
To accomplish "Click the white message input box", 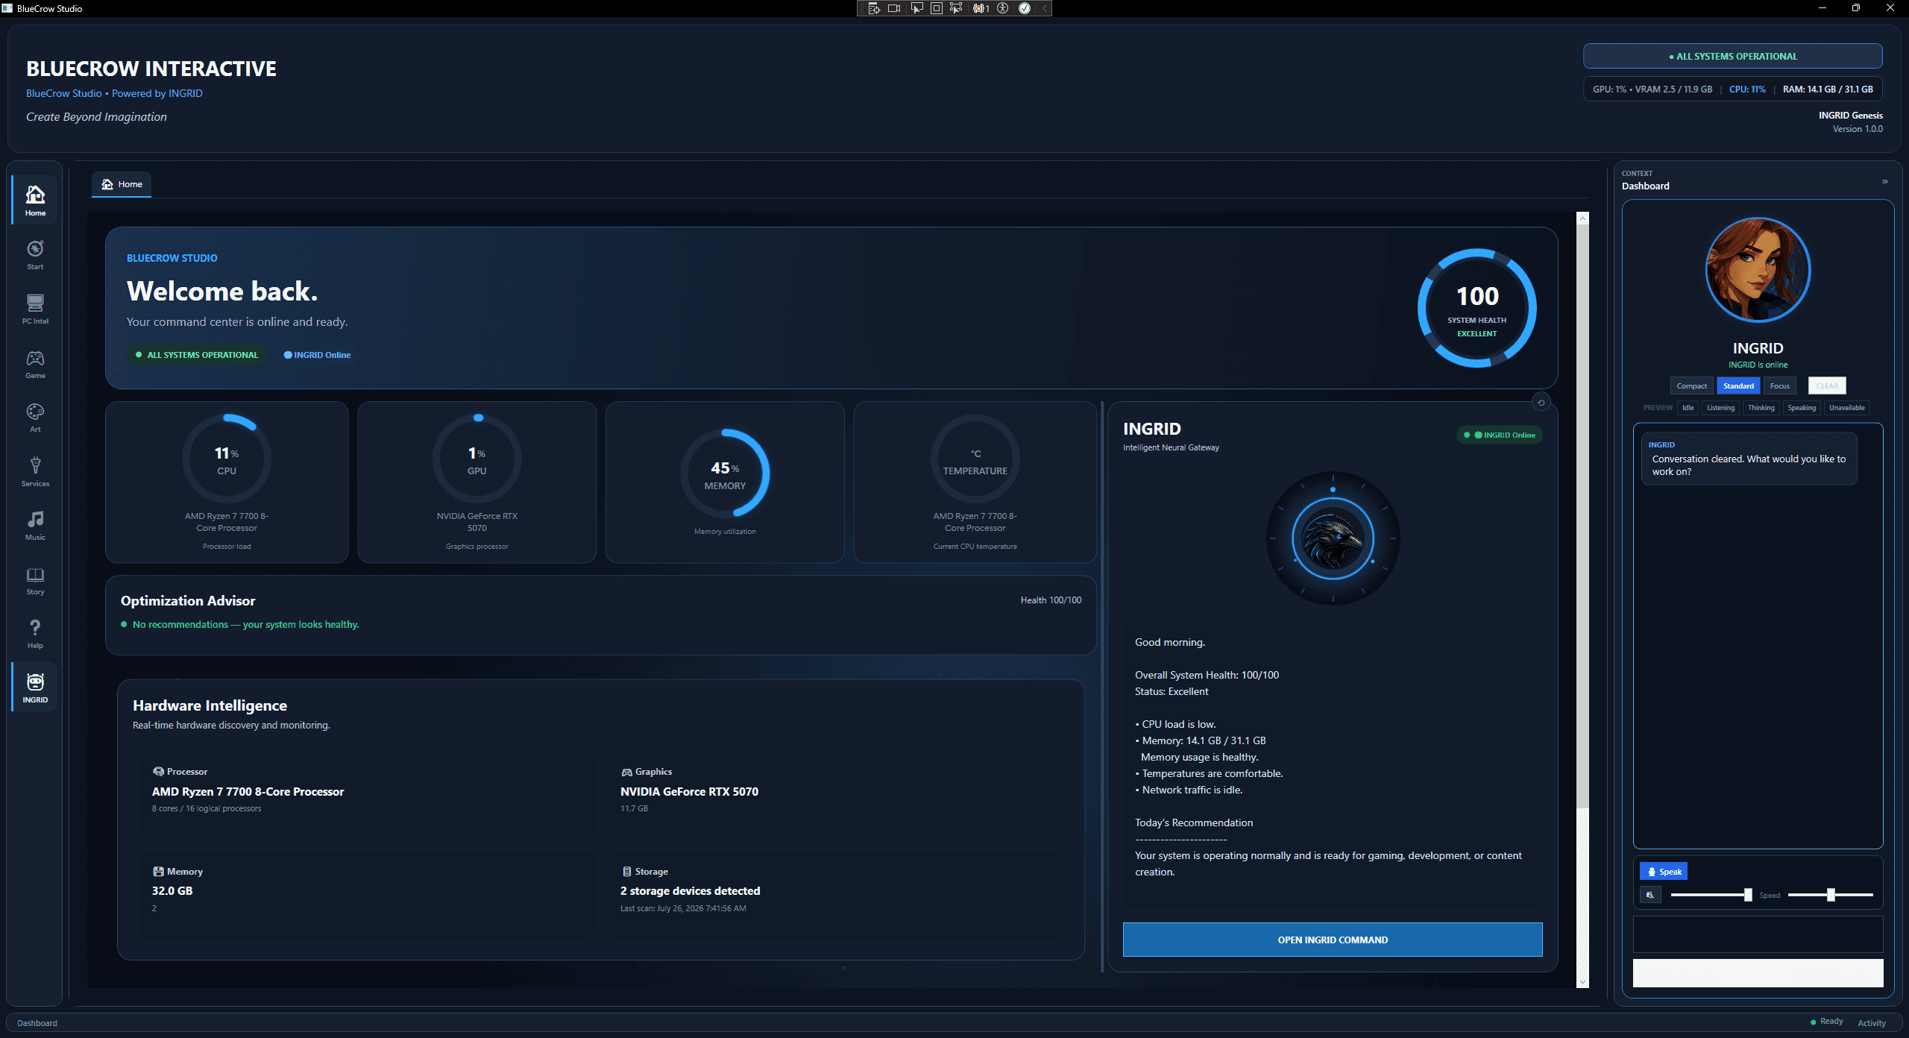I will (1758, 973).
